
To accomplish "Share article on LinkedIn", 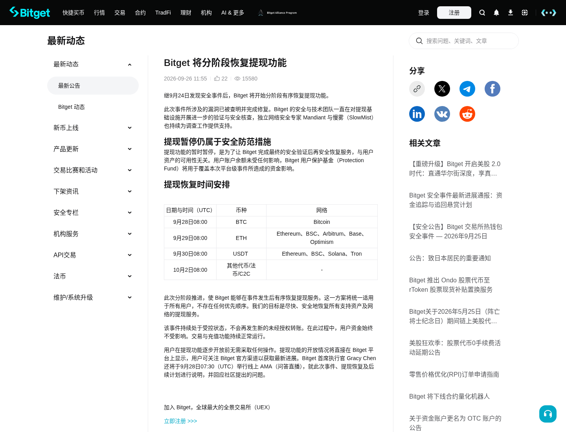I will pyautogui.click(x=417, y=114).
